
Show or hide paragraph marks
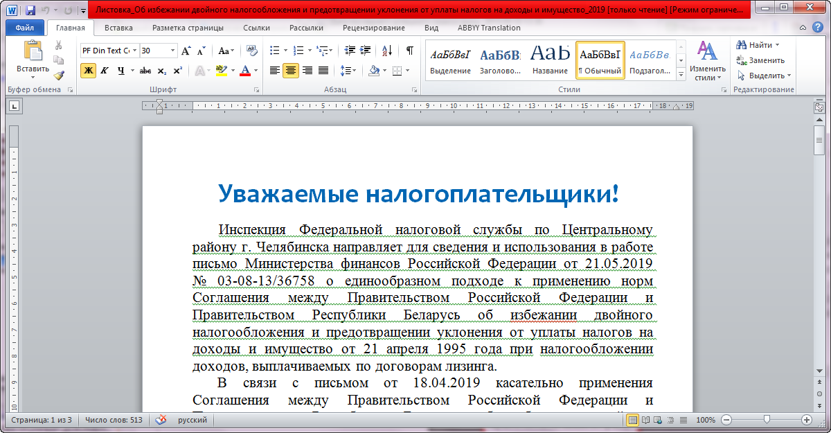410,51
